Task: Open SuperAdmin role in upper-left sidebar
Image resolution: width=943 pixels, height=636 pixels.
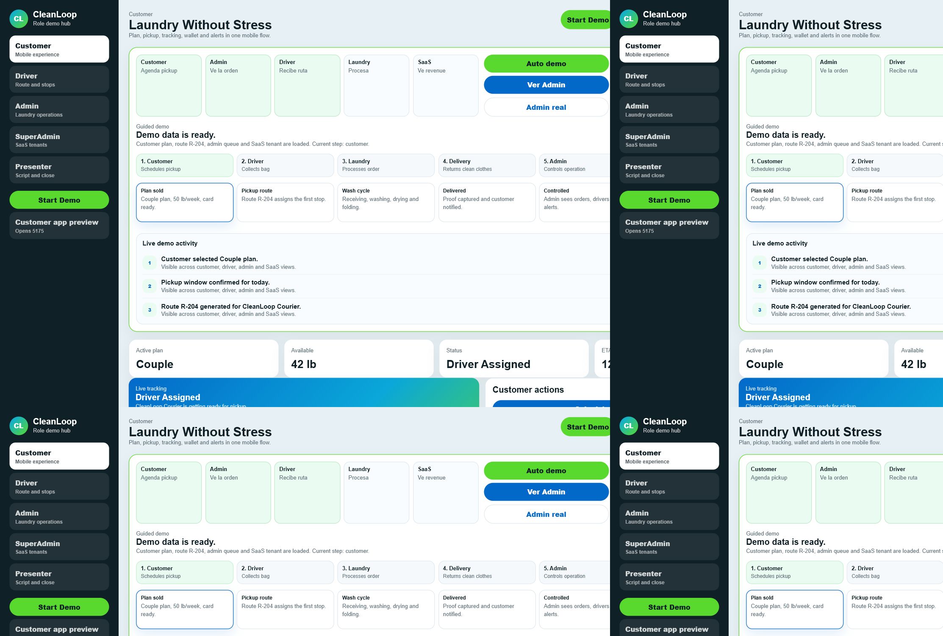Action: coord(59,140)
